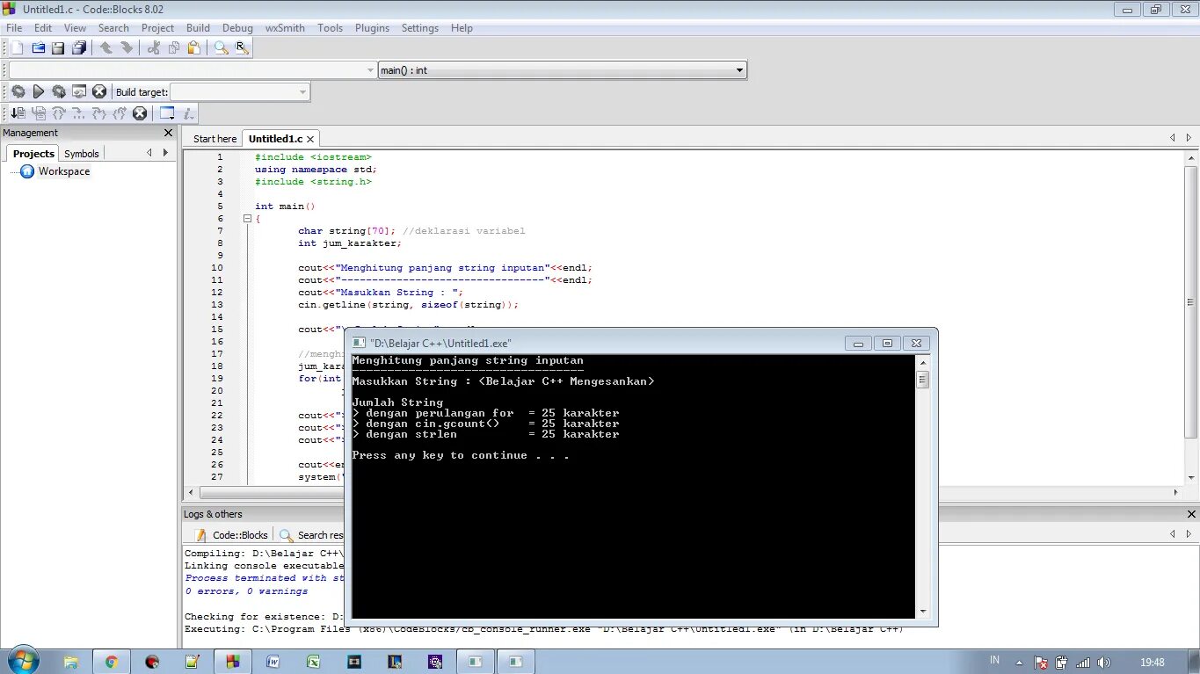Open the wxSmith menu
This screenshot has width=1200, height=674.
[x=285, y=28]
